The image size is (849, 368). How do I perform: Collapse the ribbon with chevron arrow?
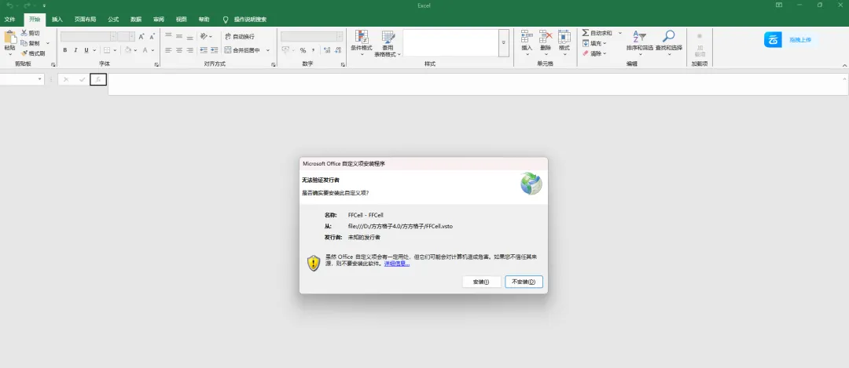click(844, 65)
